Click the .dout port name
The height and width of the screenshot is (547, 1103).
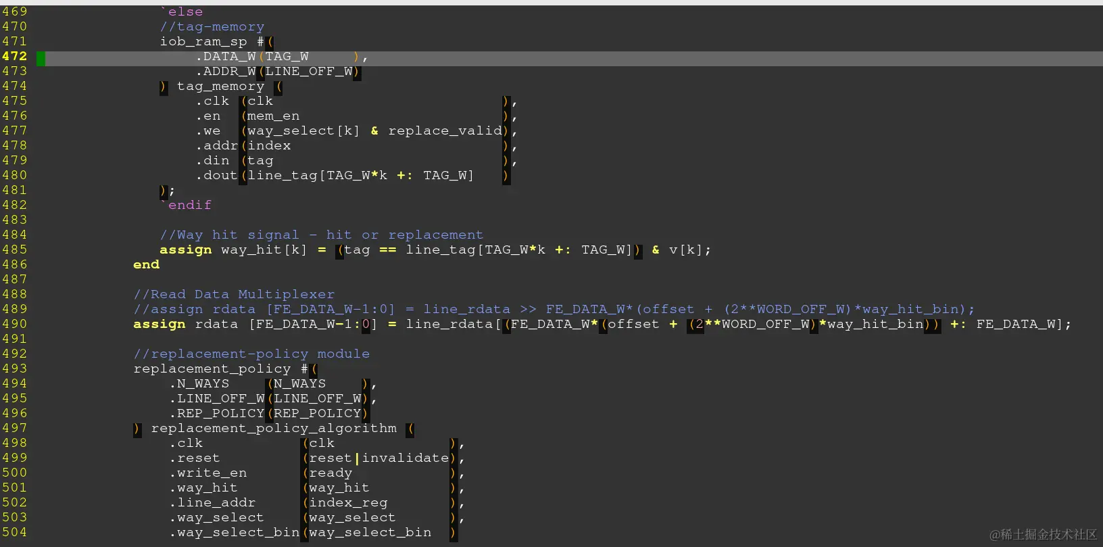216,175
